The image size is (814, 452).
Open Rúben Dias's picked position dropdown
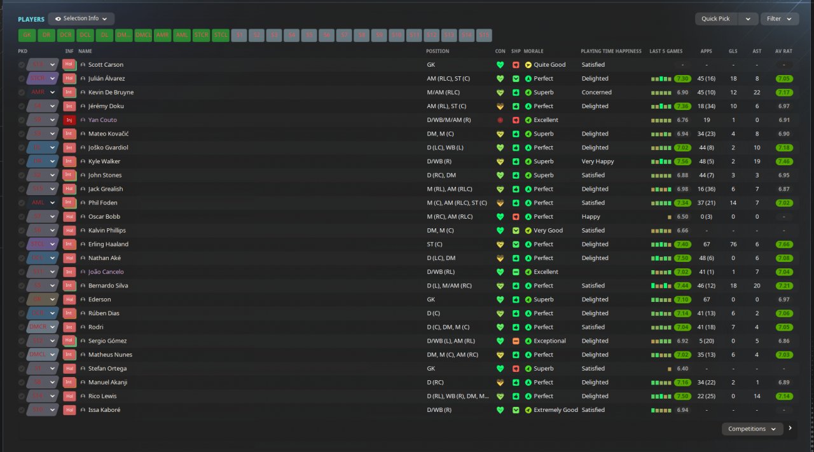click(x=43, y=313)
